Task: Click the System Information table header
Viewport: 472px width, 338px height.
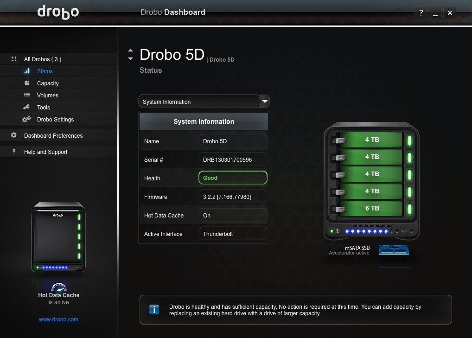Action: point(204,121)
